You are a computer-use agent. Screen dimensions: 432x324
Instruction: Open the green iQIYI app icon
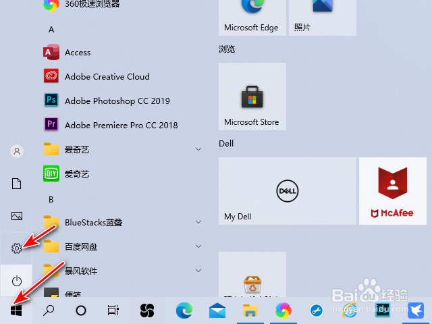[51, 173]
